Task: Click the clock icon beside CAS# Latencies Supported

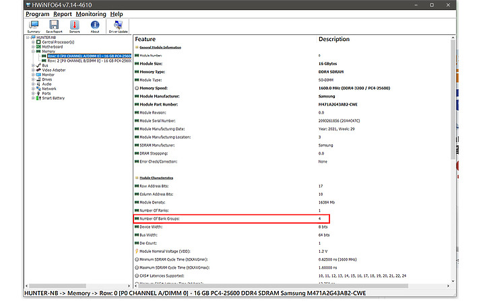Action: 137,276
